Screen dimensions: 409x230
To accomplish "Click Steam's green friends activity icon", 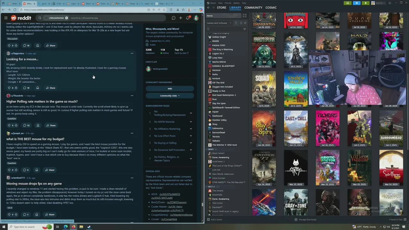I will coord(348,3).
